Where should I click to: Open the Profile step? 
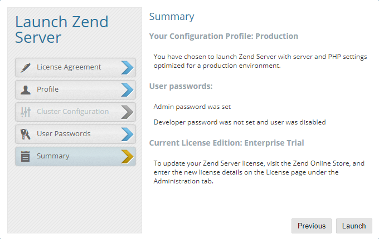click(x=75, y=90)
